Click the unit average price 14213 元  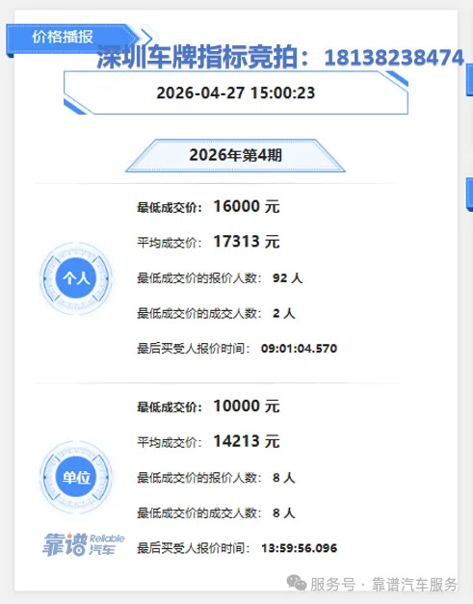point(247,441)
